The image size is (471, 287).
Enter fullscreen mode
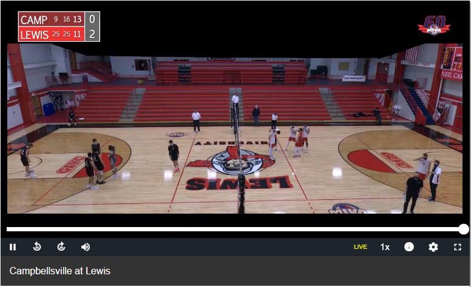457,247
